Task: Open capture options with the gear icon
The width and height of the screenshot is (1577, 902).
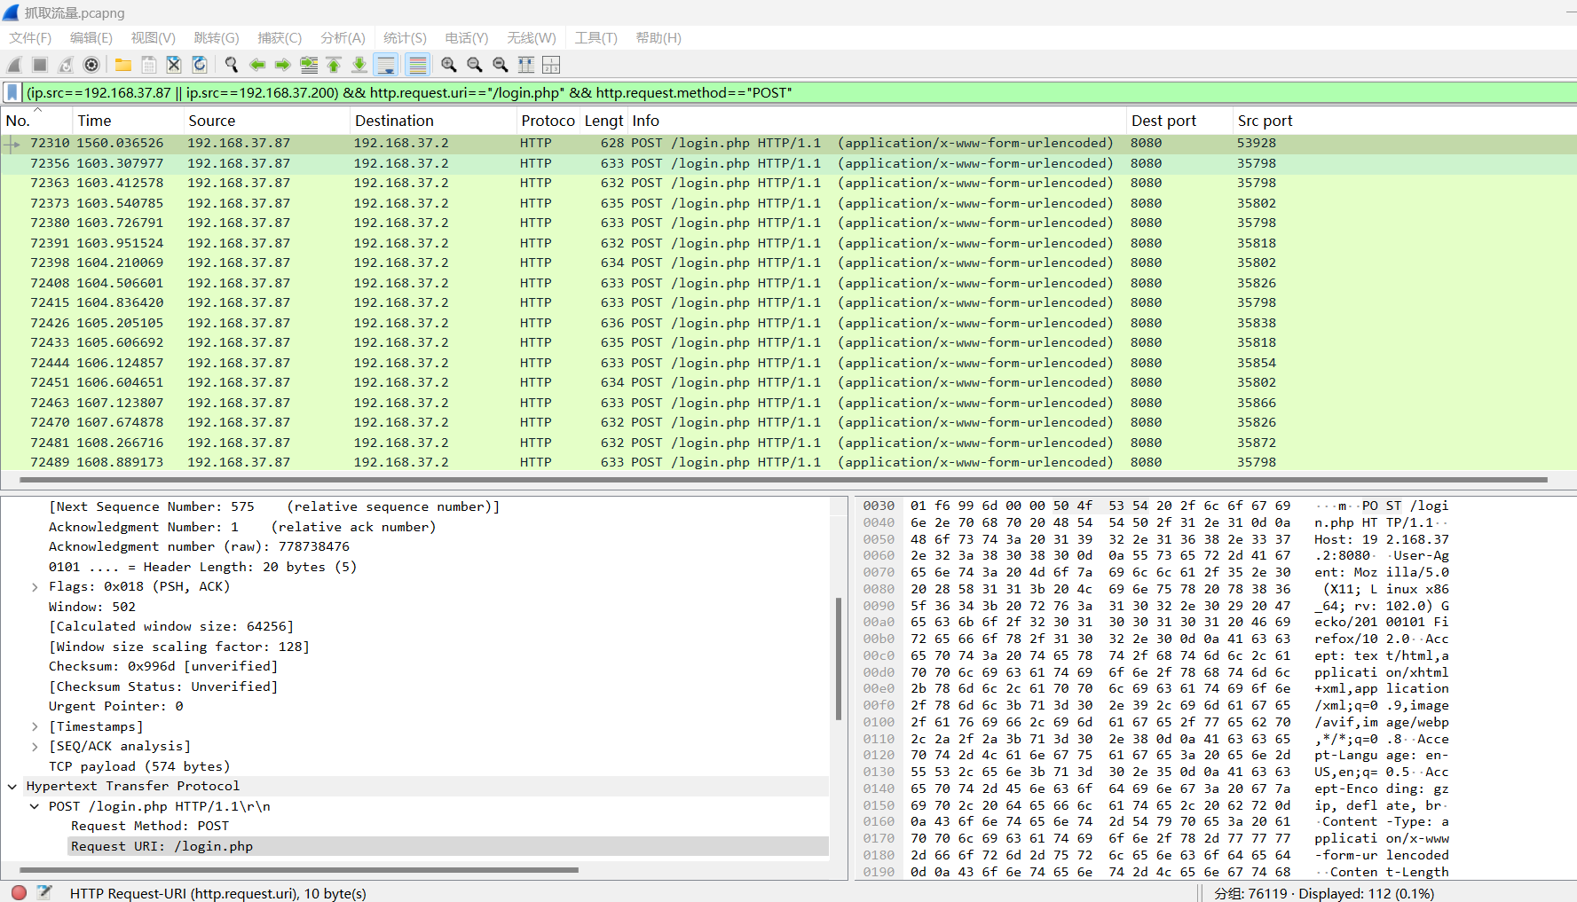Action: point(91,65)
